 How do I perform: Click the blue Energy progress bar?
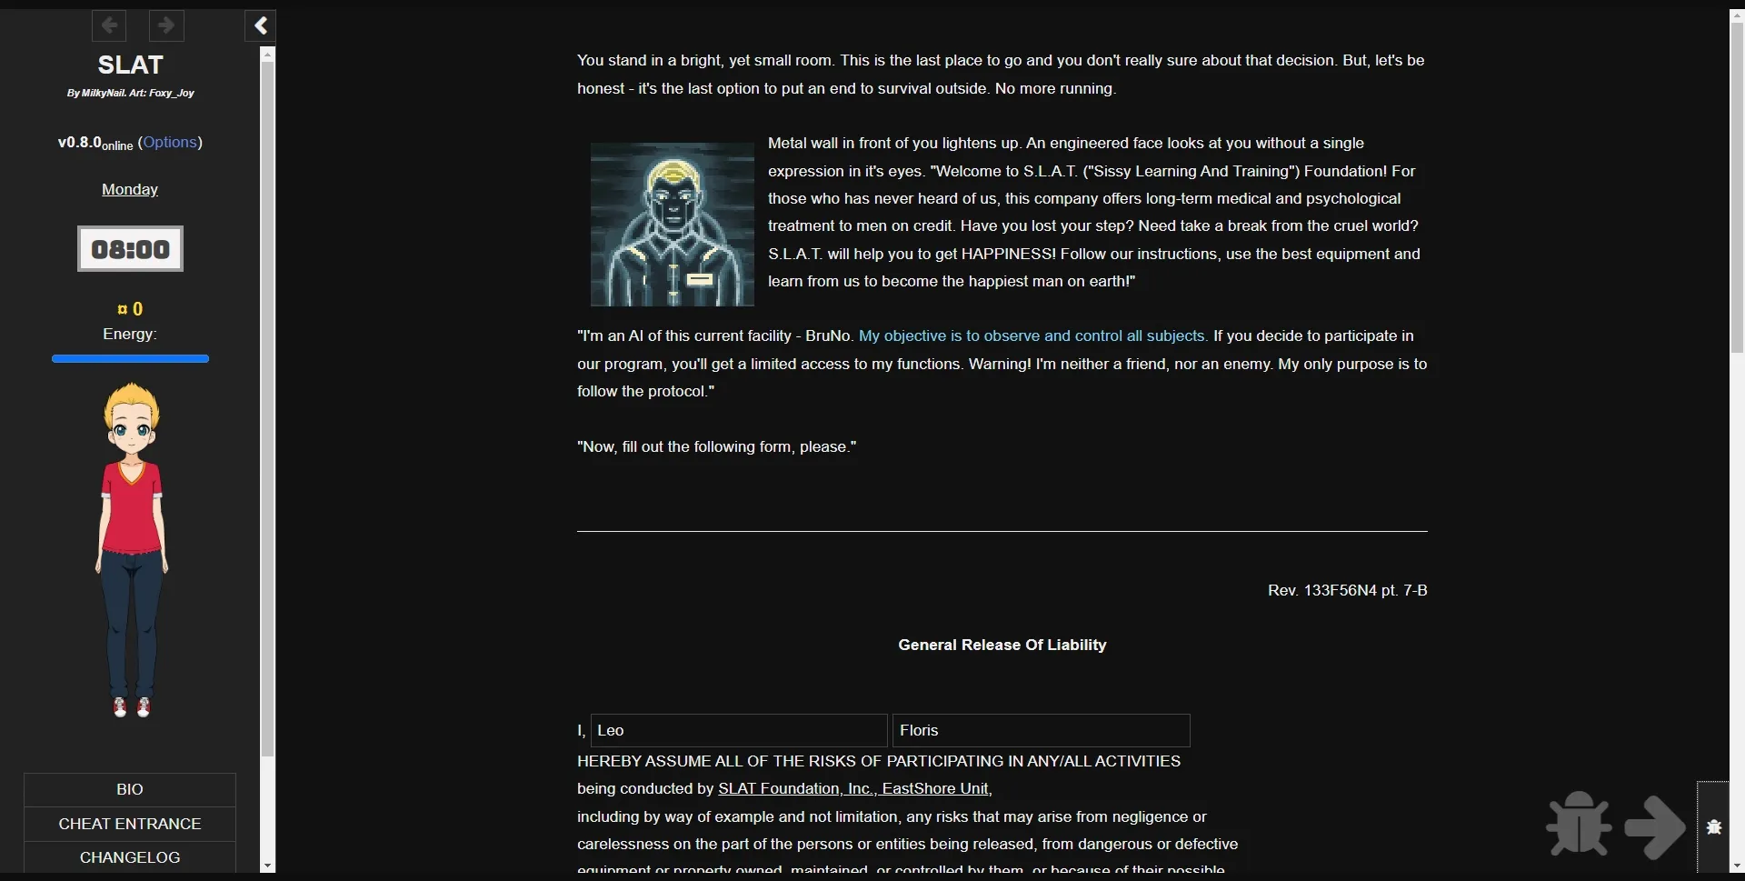[x=130, y=358]
